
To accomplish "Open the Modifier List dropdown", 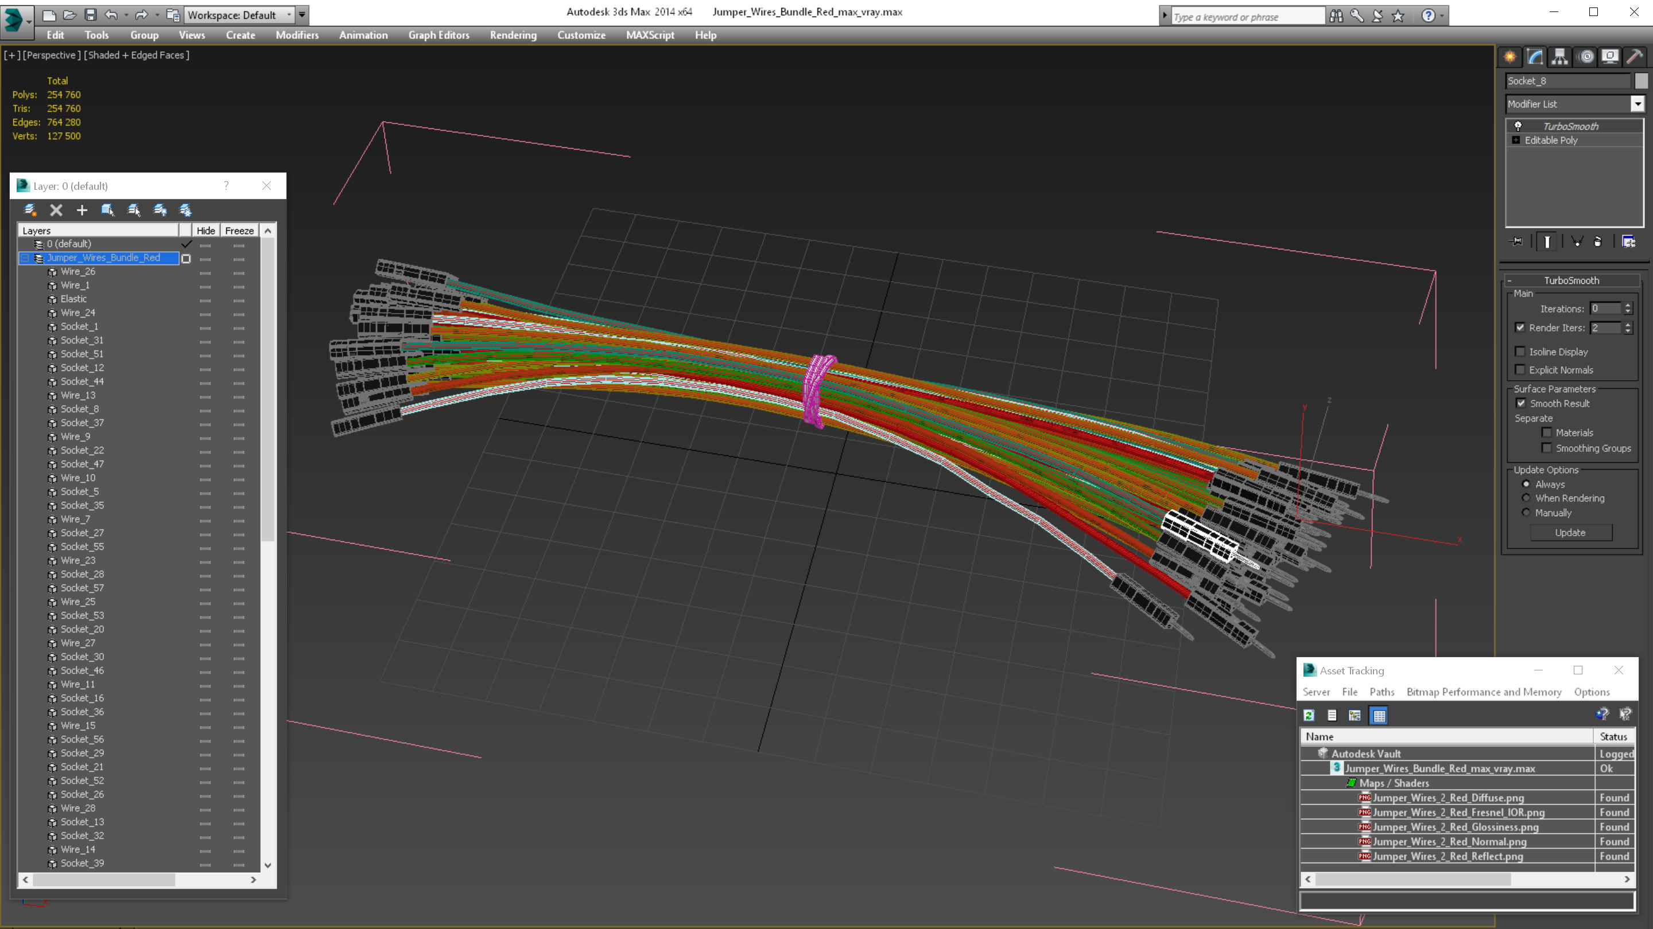I will [x=1638, y=104].
